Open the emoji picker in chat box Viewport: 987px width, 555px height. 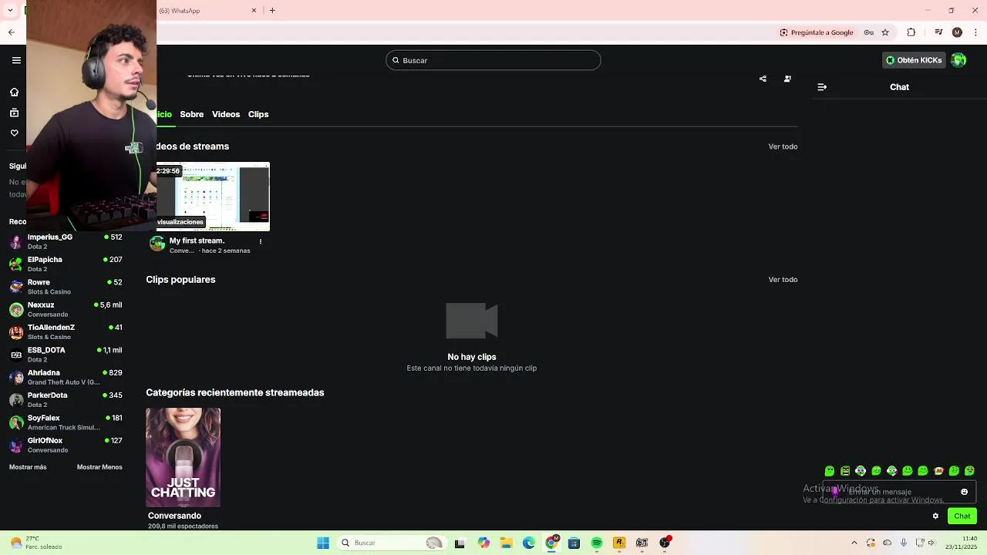point(964,492)
